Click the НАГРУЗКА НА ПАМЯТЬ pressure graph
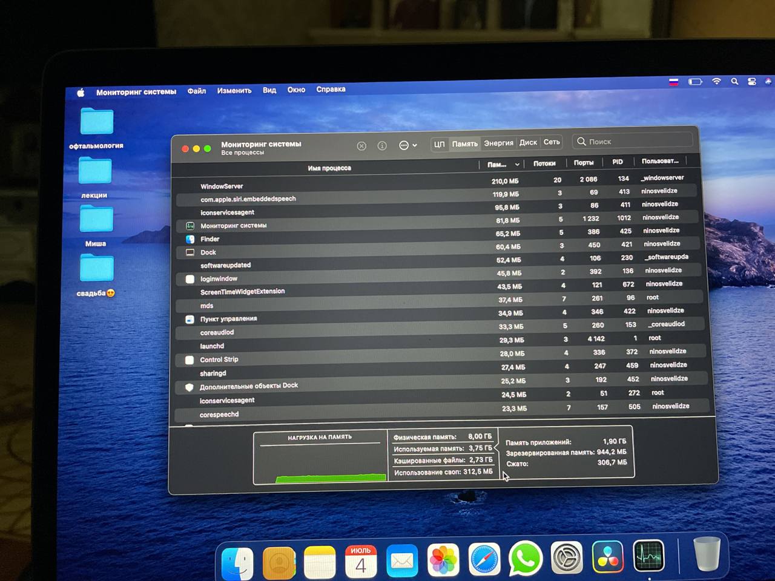 tap(320, 458)
